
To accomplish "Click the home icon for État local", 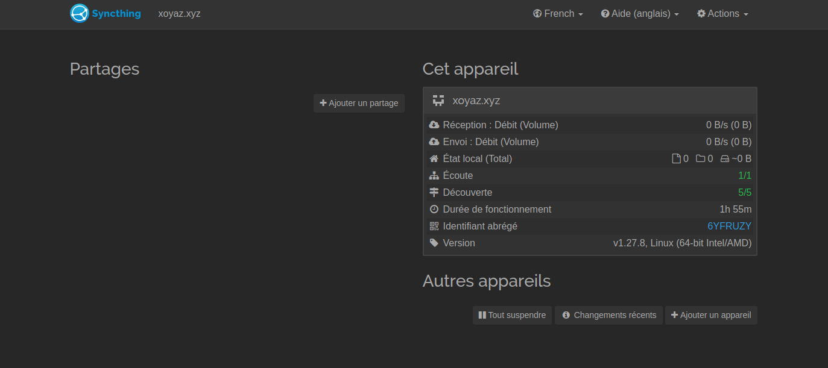I will (x=434, y=159).
